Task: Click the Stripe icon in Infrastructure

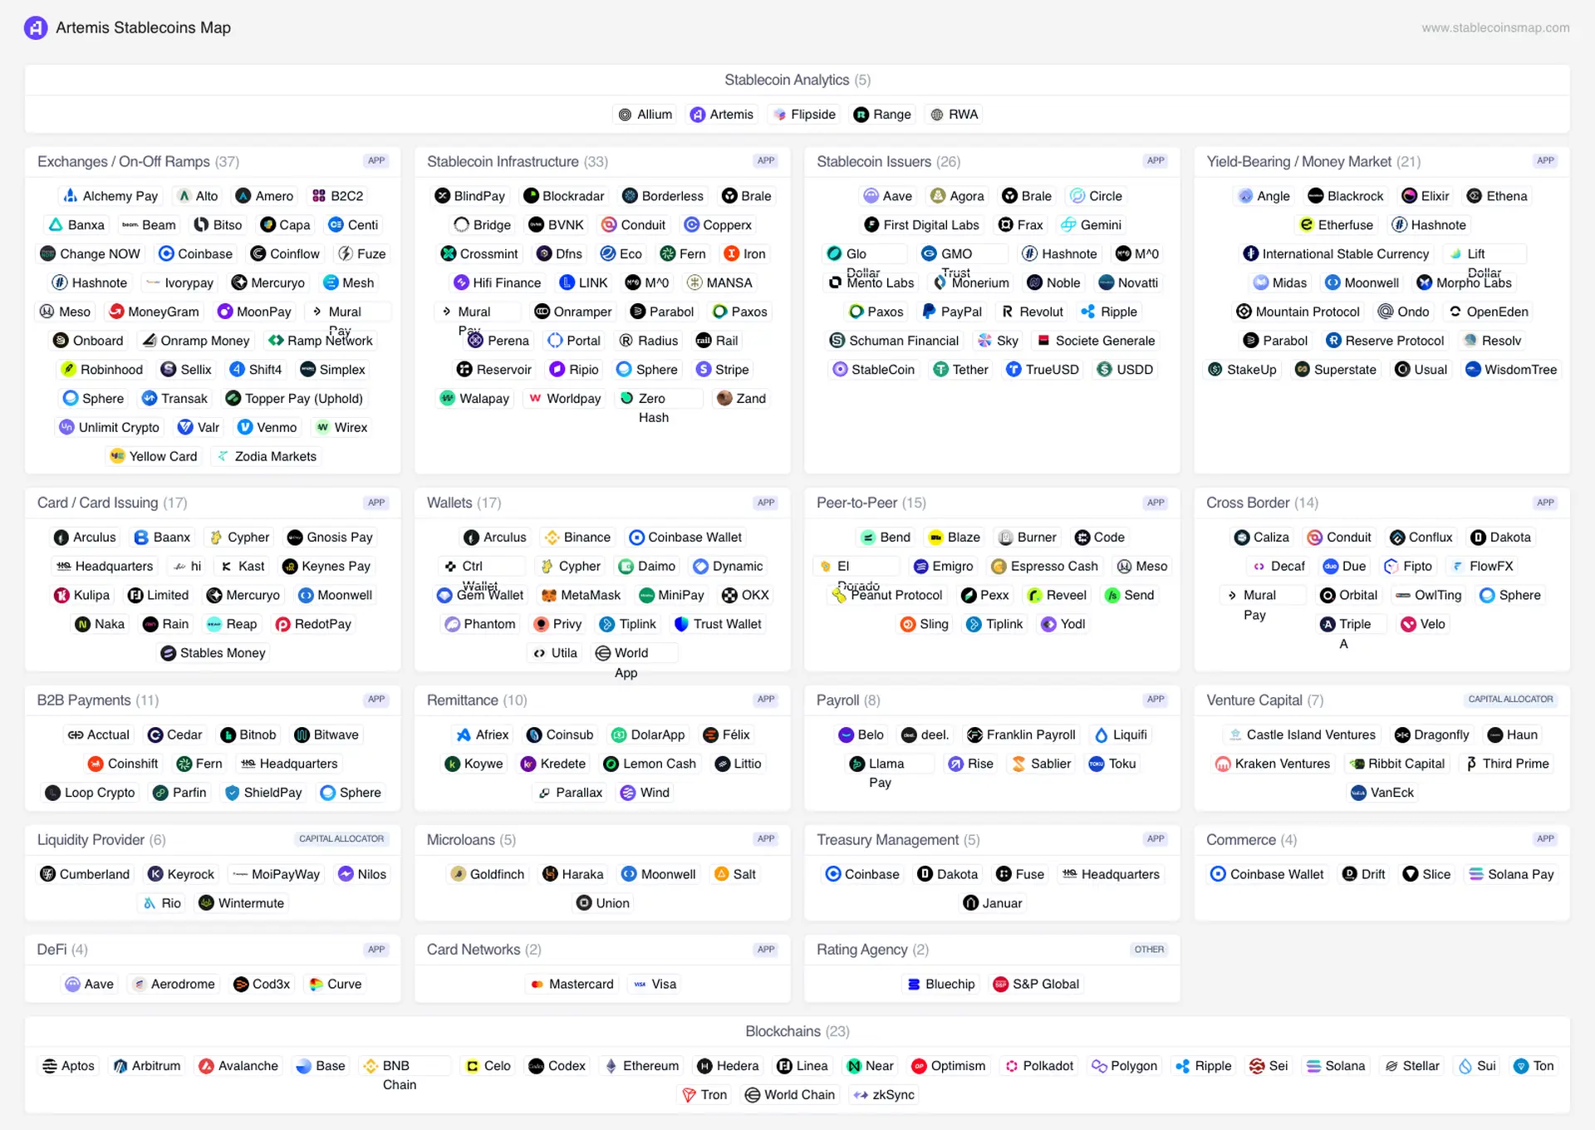Action: pyautogui.click(x=704, y=370)
